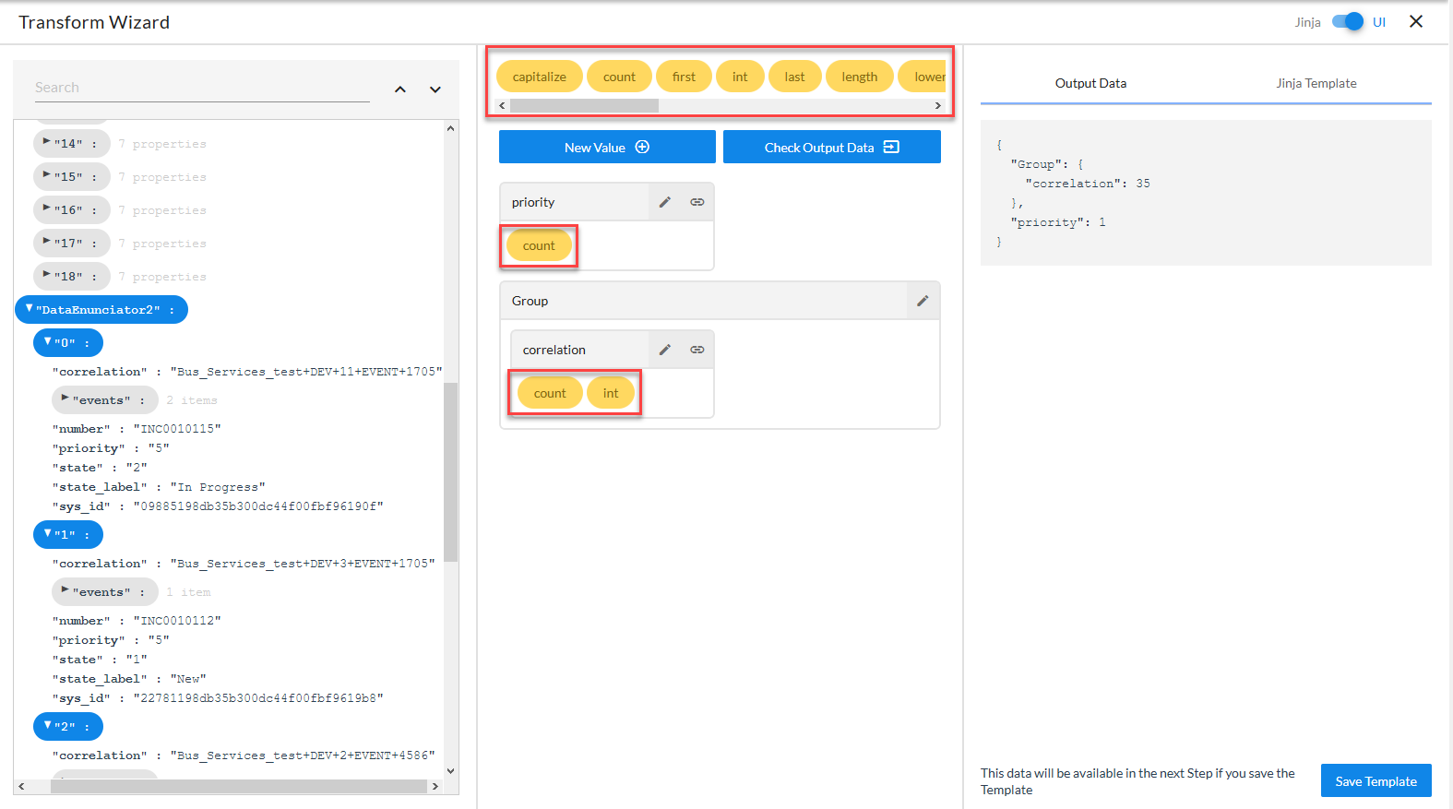Open the Output Data tab

[x=1090, y=83]
